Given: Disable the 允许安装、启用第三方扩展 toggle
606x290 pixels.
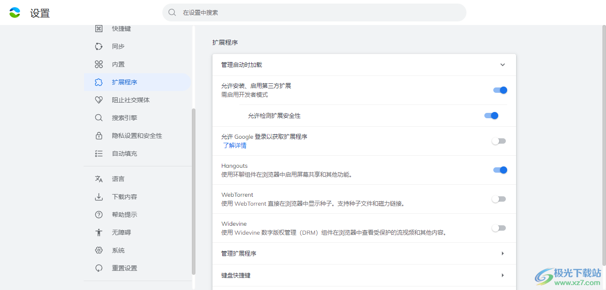Looking at the screenshot, I should pos(500,90).
